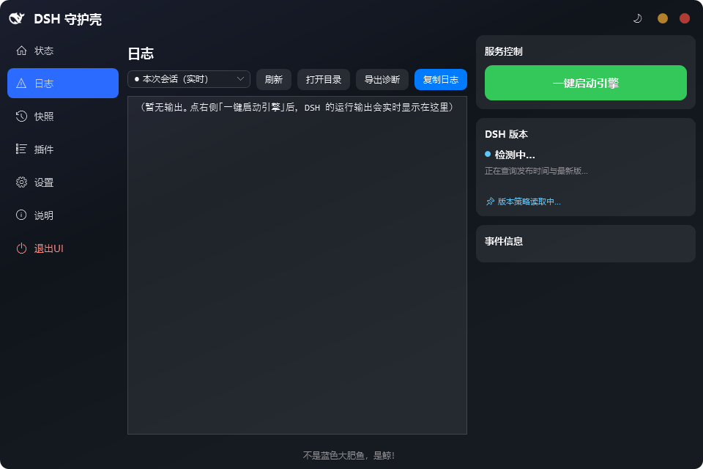Click the 刷新 button
Screen dimensions: 703x469
[x=273, y=79]
